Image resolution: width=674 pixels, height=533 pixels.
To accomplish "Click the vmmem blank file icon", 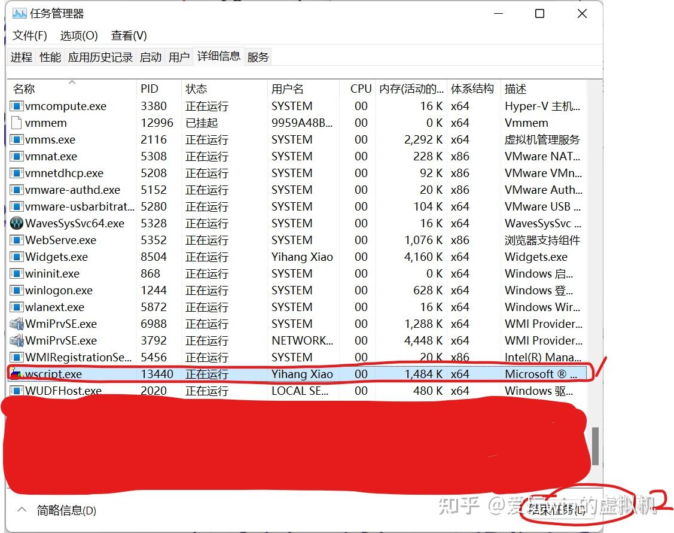I will (16, 123).
